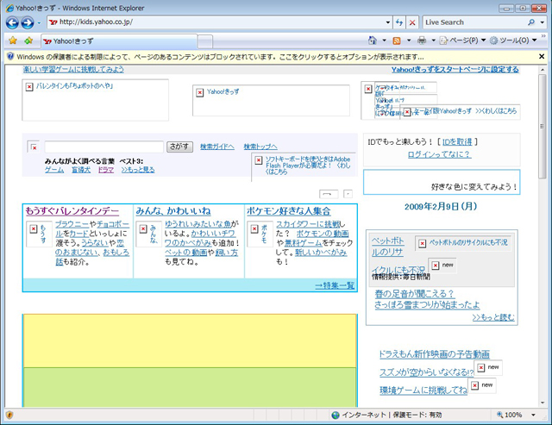Click the ドラマ popular keyword link
552x425 pixels.
click(x=106, y=170)
